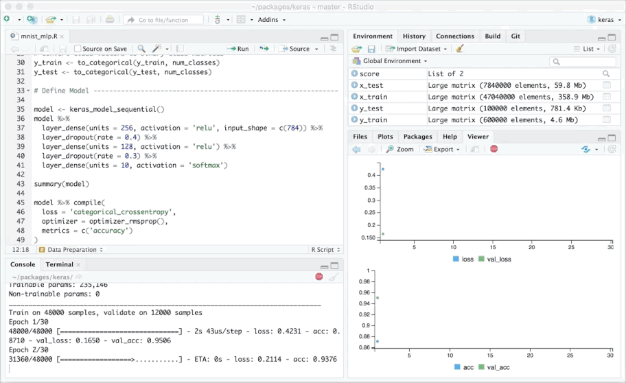
Task: View the x_test matrix via its grid icon
Action: [x=606, y=85]
